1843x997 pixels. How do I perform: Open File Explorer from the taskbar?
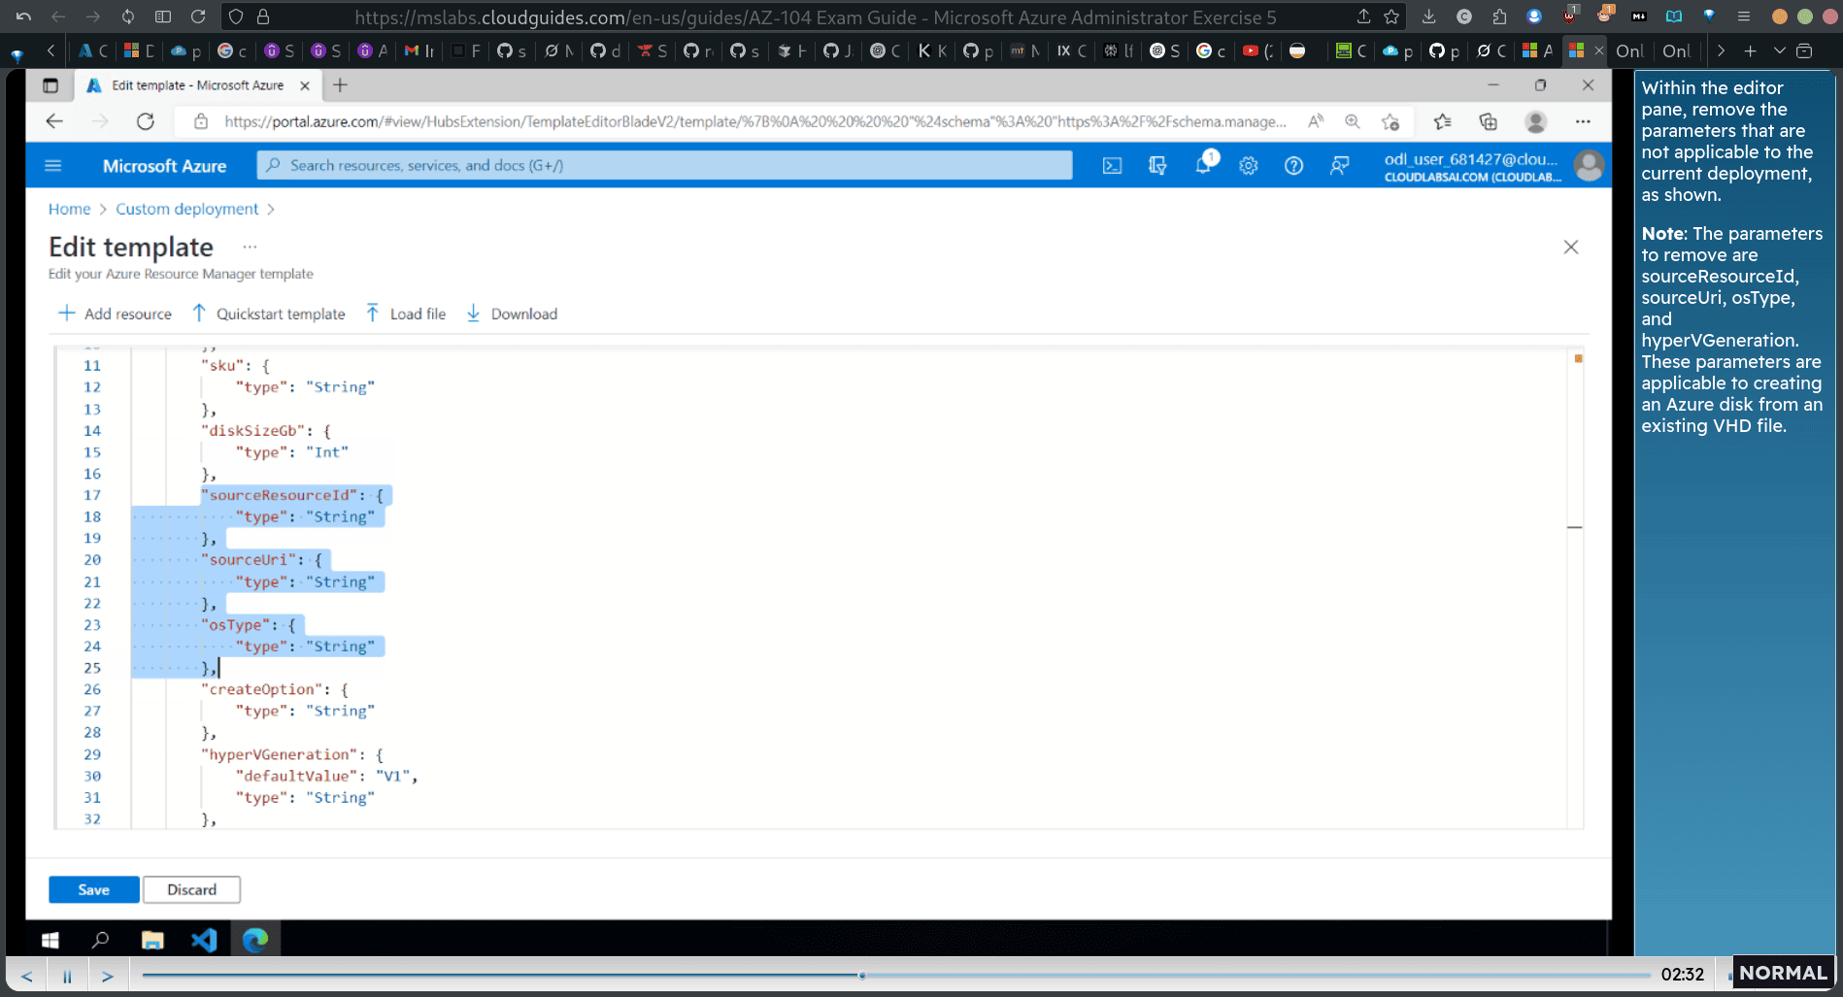tap(152, 939)
